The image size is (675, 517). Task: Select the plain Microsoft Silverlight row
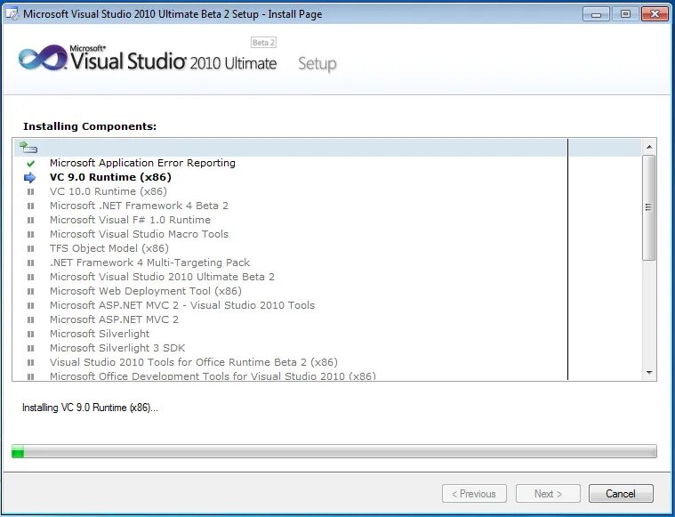click(x=100, y=334)
